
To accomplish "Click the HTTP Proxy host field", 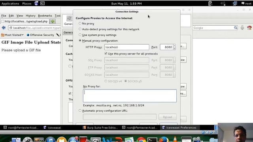I will coord(126,47).
